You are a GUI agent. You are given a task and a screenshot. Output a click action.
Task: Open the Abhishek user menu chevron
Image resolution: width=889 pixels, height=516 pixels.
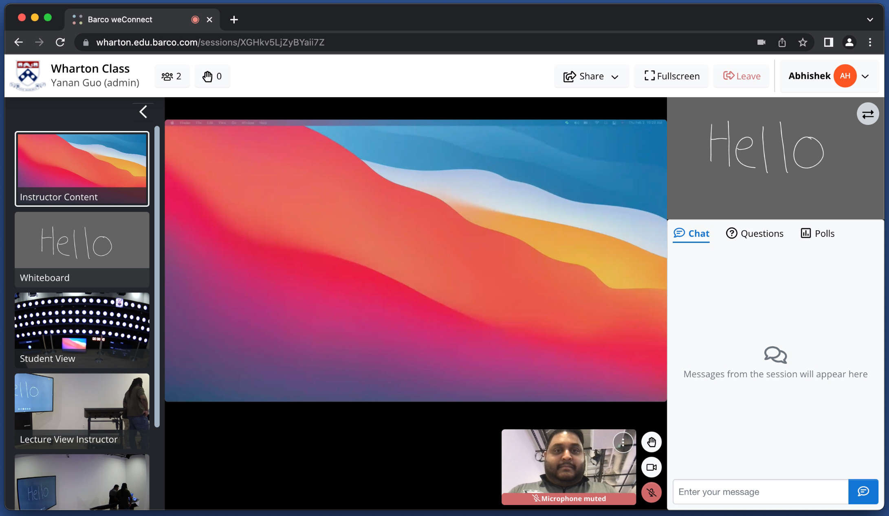[865, 76]
